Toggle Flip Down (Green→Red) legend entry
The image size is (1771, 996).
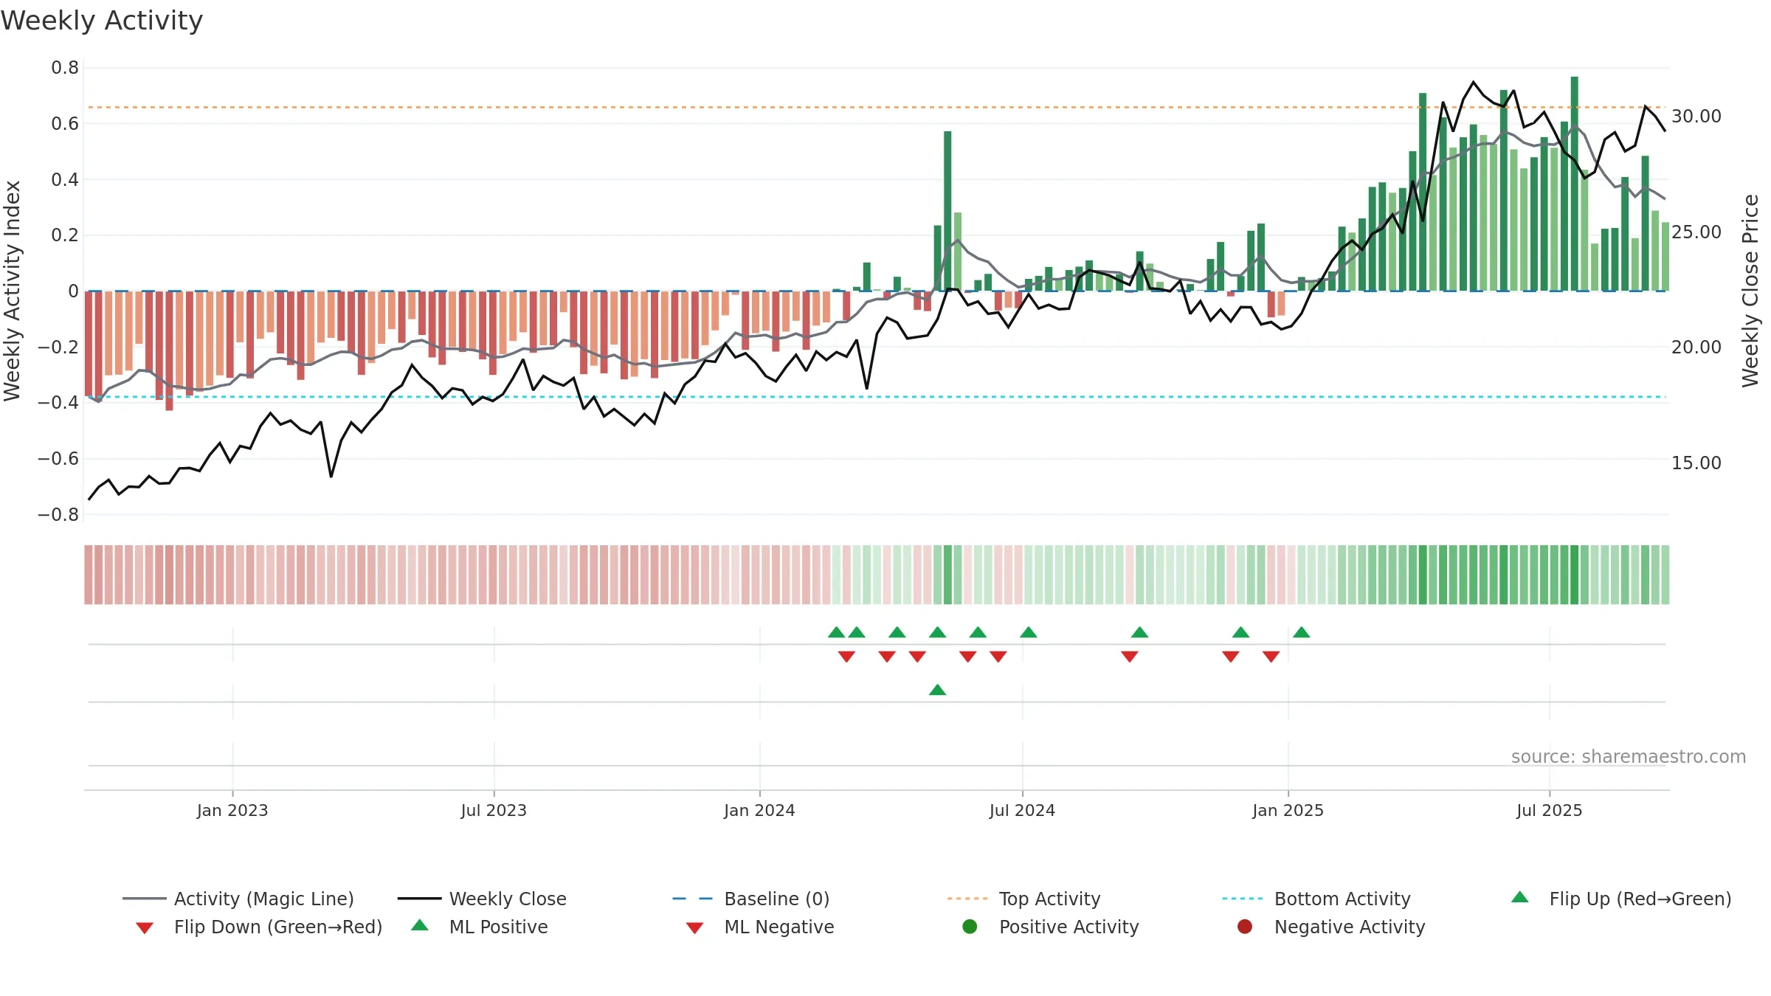point(259,927)
